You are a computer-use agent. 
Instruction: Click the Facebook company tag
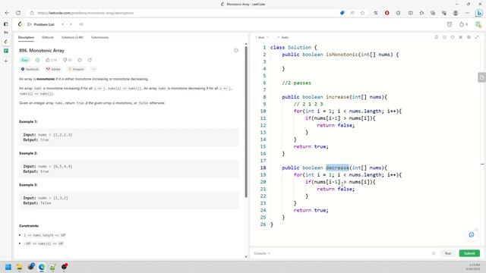(30, 69)
